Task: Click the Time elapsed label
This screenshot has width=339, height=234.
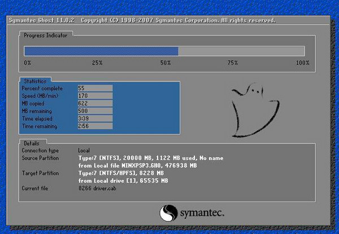Action: point(37,118)
